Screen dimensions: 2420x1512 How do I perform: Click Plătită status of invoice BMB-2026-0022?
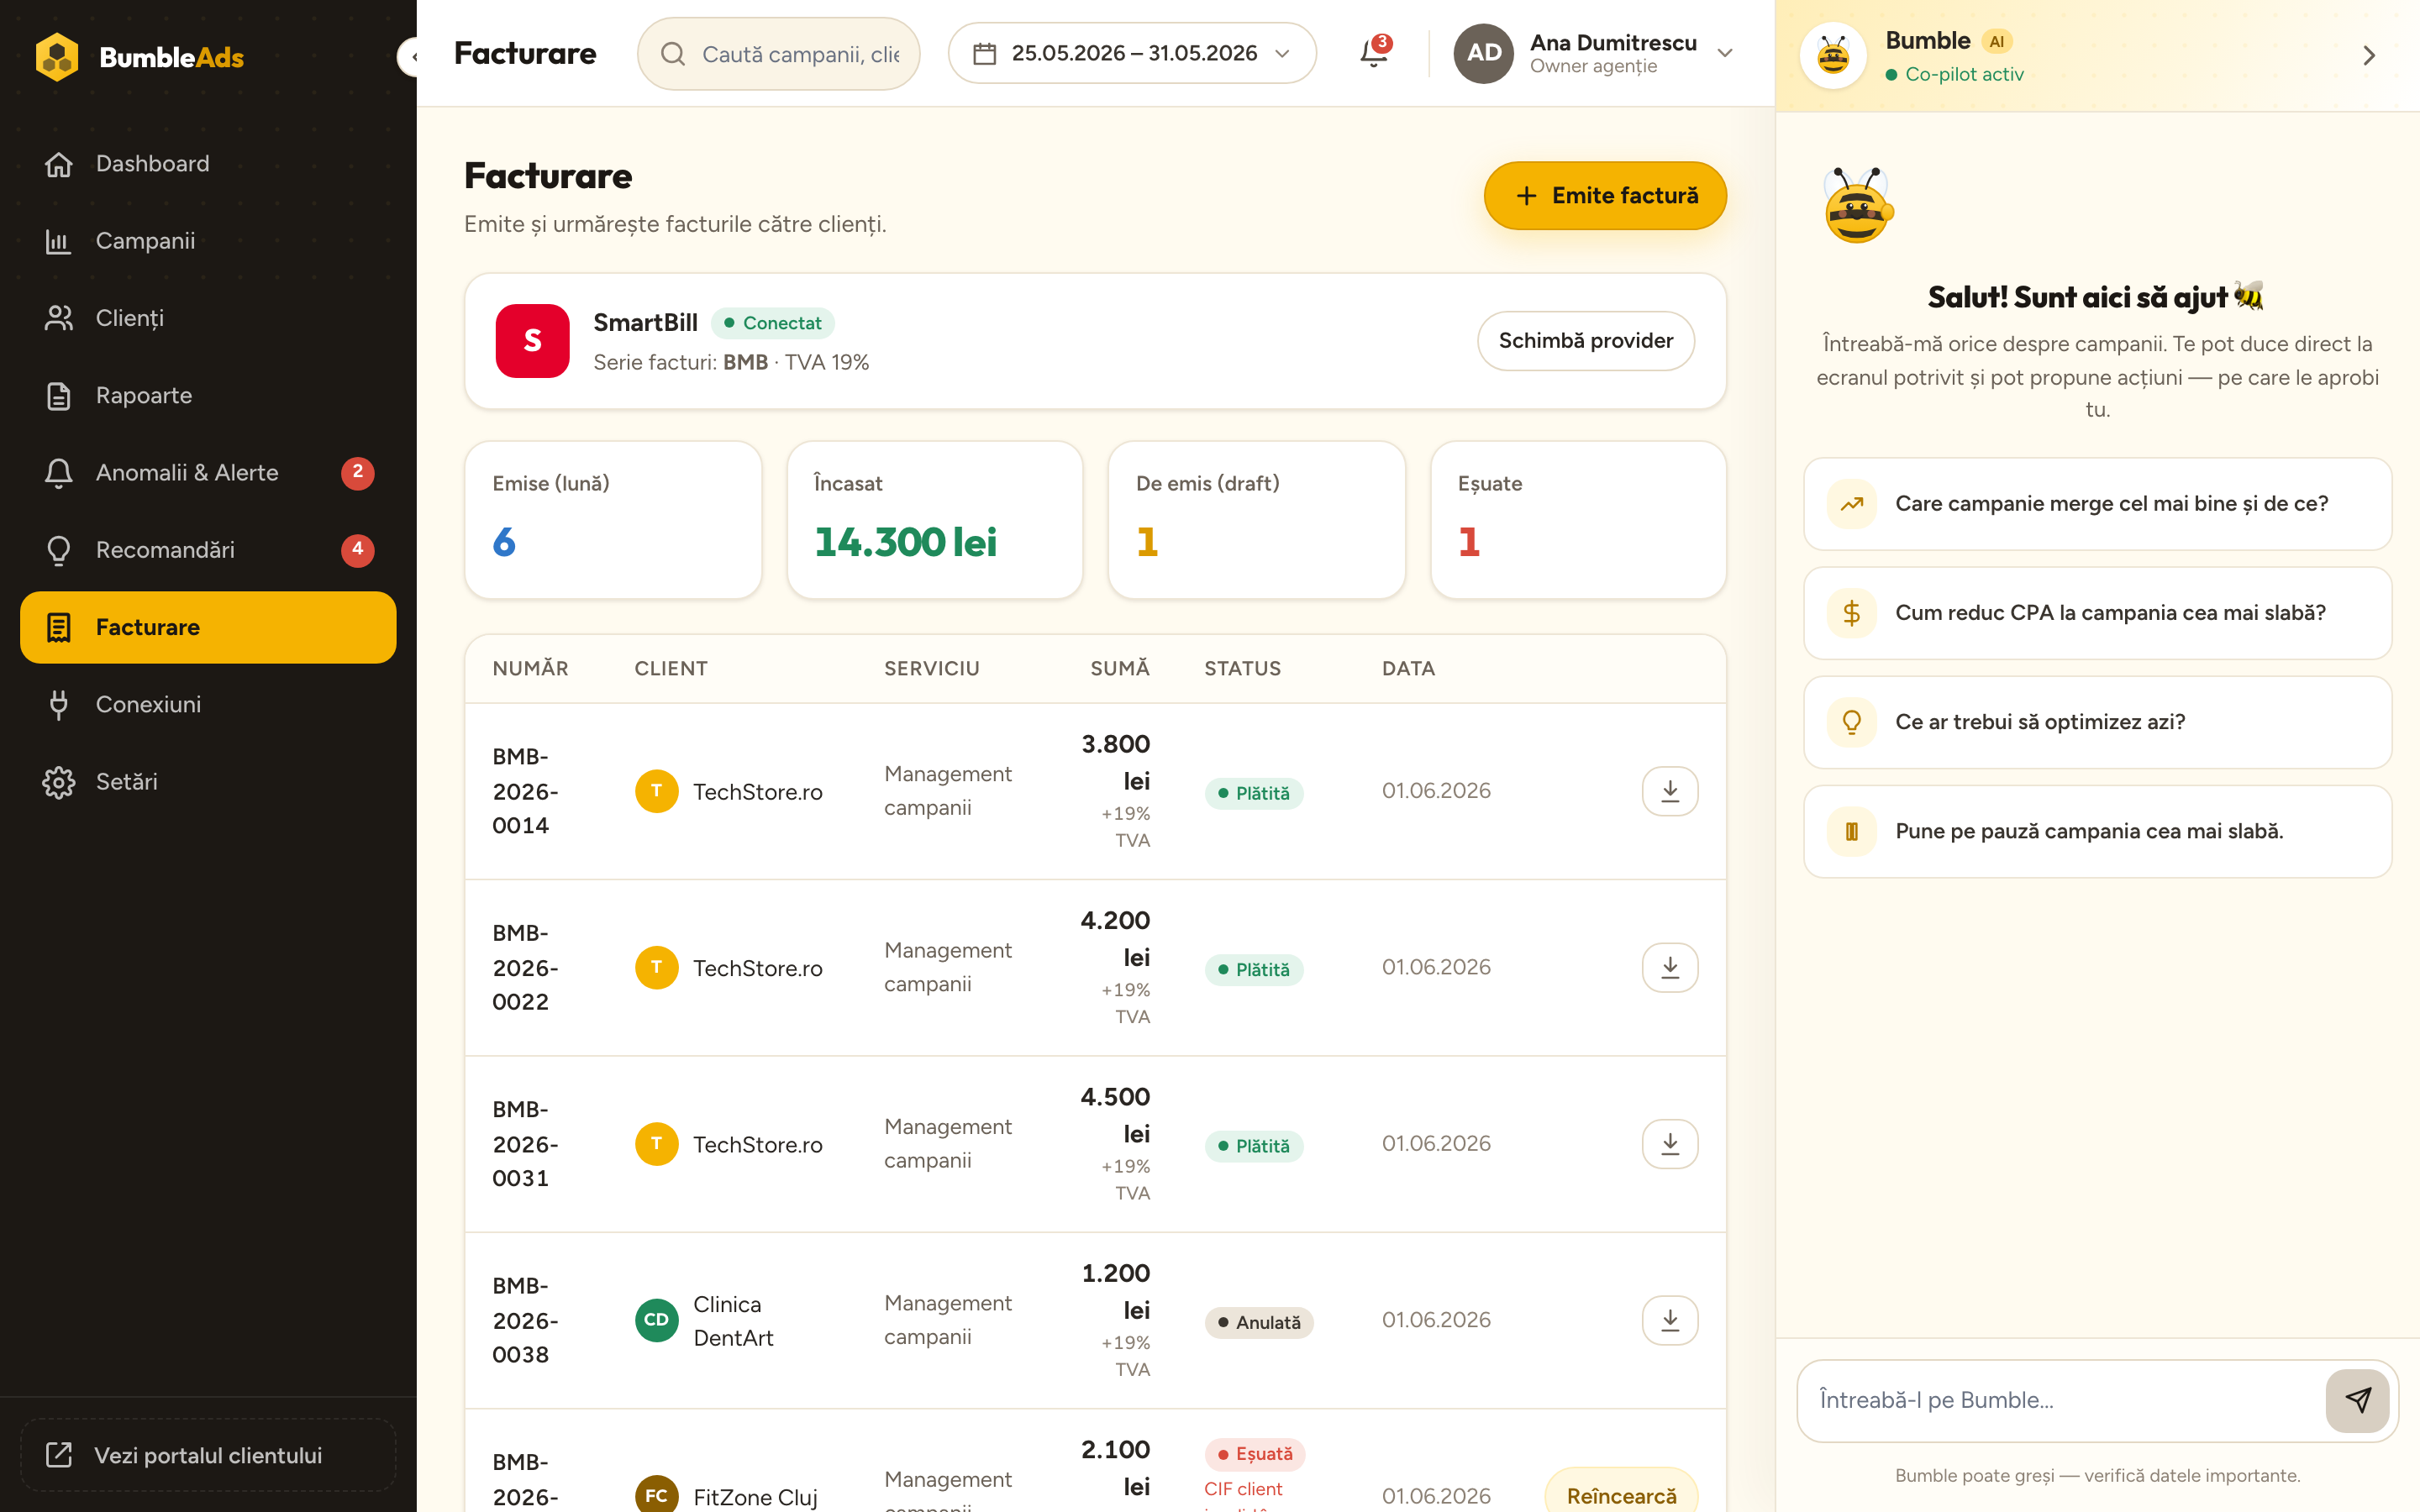[1254, 969]
